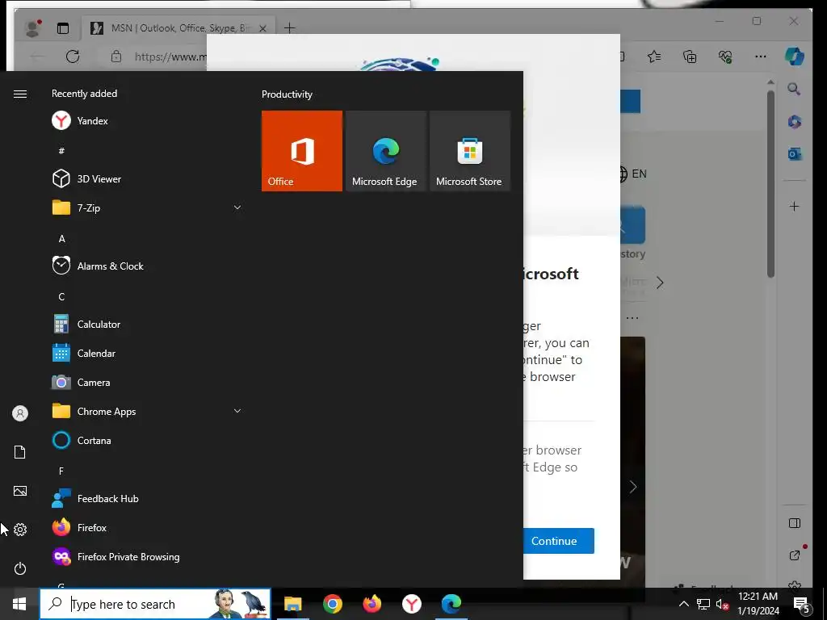Click the MSN page more options dots
This screenshot has height=620, width=827.
(x=632, y=318)
